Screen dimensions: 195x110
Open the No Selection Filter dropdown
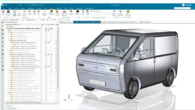(x=16, y=20)
